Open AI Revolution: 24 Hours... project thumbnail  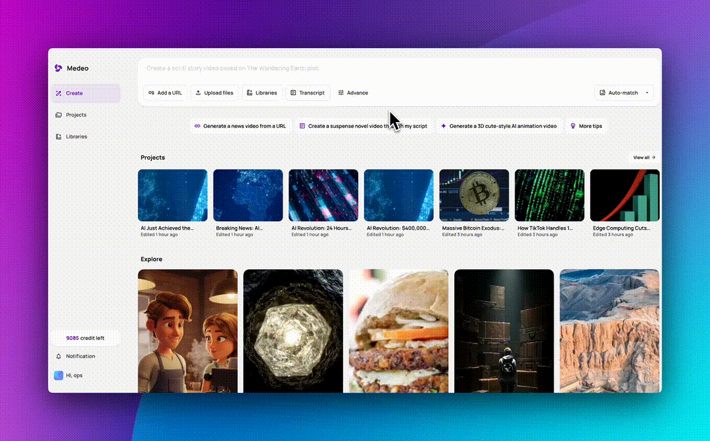click(323, 195)
